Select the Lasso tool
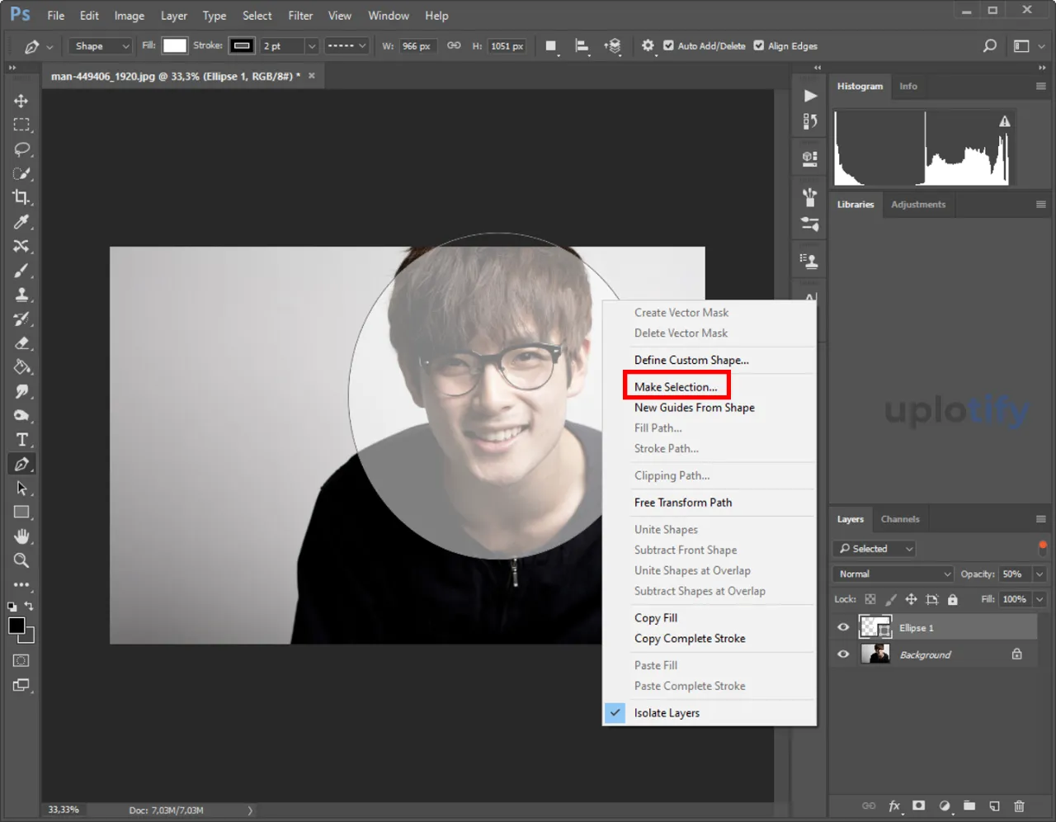 (x=21, y=149)
